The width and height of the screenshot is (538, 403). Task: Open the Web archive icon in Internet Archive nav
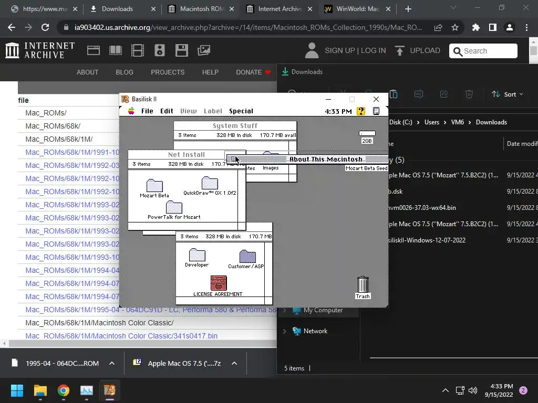94,50
